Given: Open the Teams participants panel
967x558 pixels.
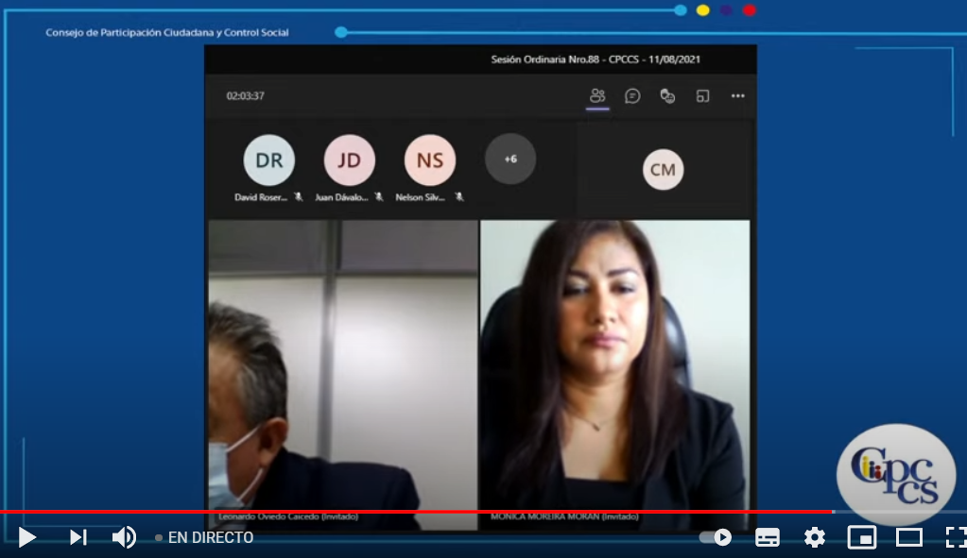Looking at the screenshot, I should [597, 96].
